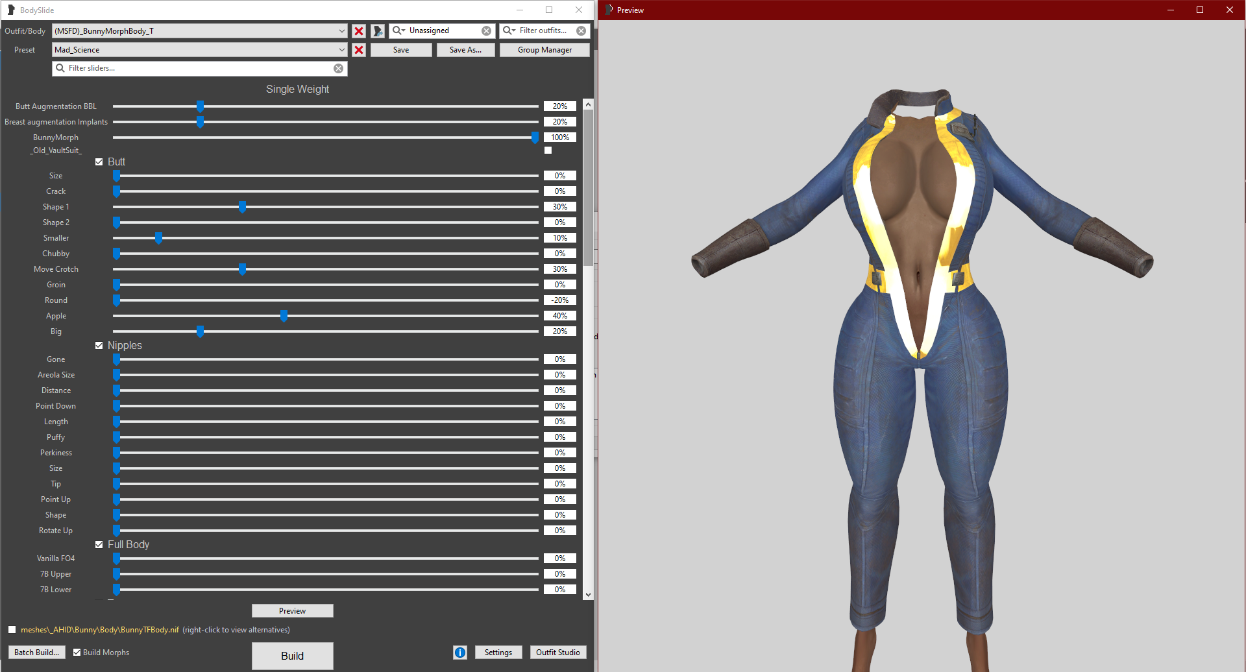Click the BodySlide app icon in title bar

click(x=11, y=10)
